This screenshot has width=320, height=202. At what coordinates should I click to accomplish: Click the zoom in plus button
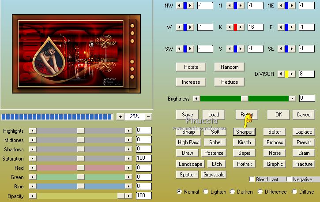[x=120, y=117]
